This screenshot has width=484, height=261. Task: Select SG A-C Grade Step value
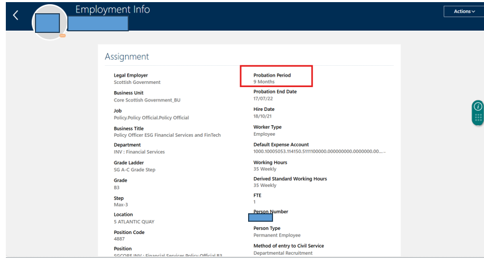point(135,170)
